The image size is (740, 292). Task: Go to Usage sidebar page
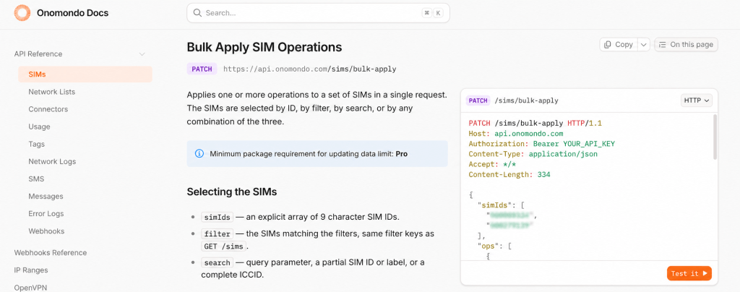coord(39,126)
